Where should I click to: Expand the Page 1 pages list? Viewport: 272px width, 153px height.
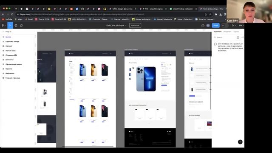8,32
